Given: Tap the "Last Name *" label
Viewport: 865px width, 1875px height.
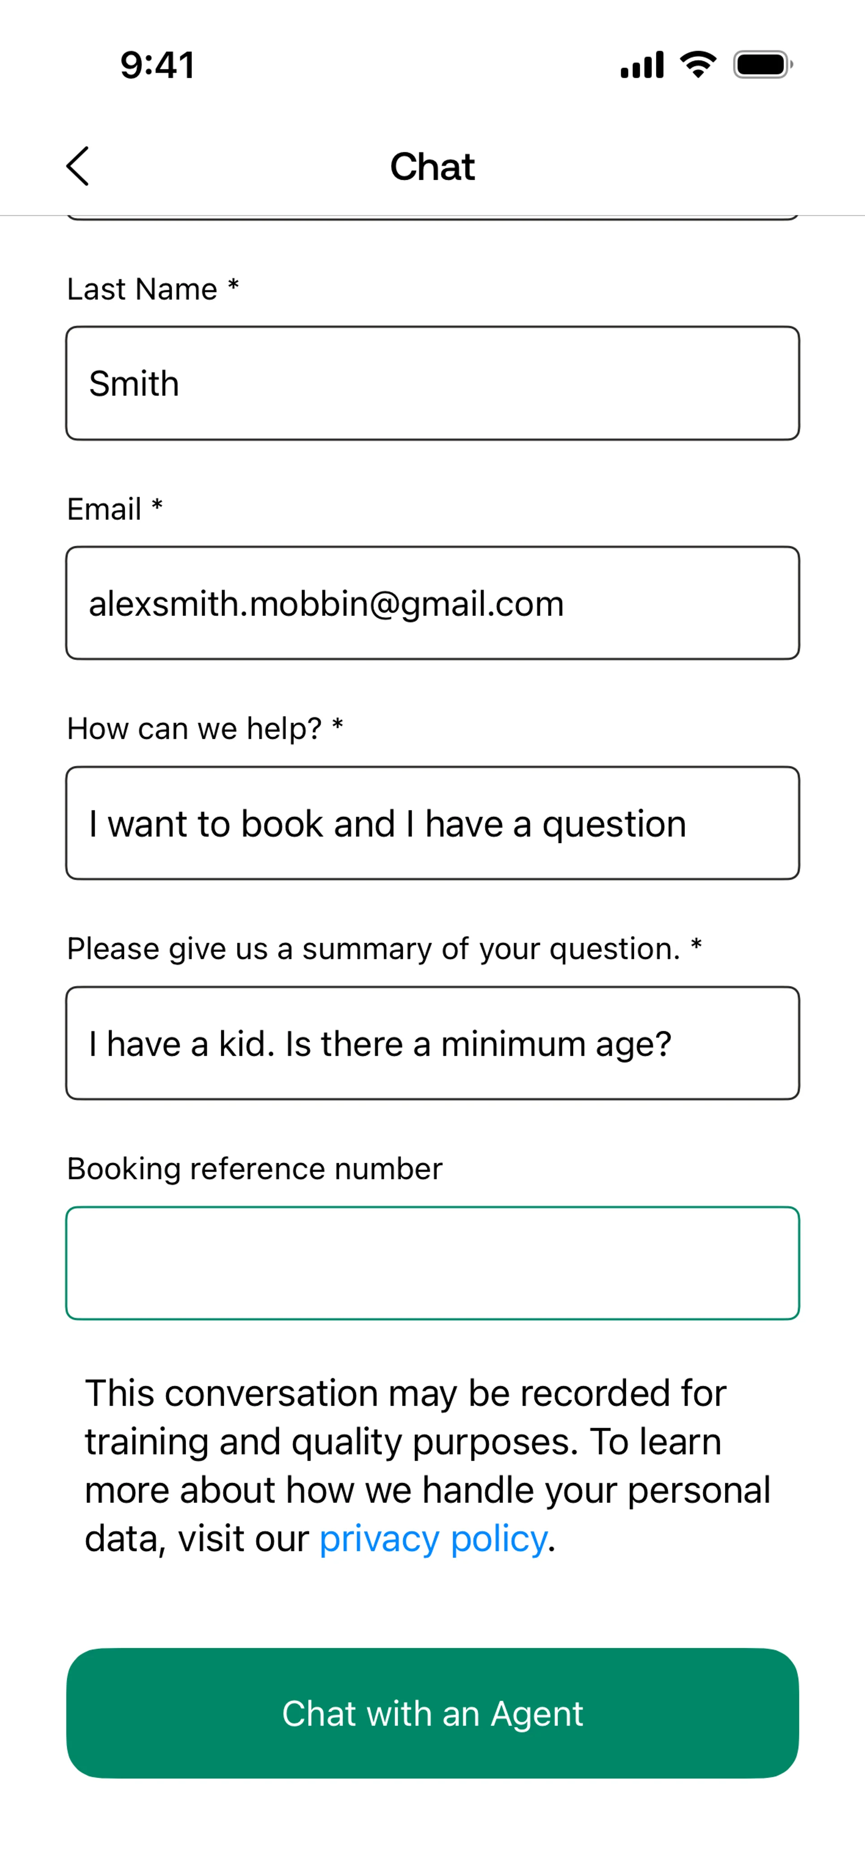Looking at the screenshot, I should (153, 289).
